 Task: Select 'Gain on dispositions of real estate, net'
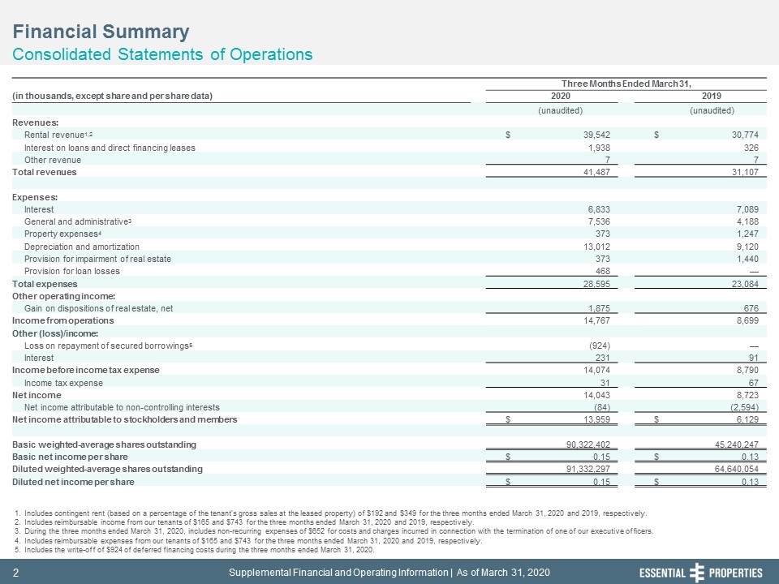99,308
